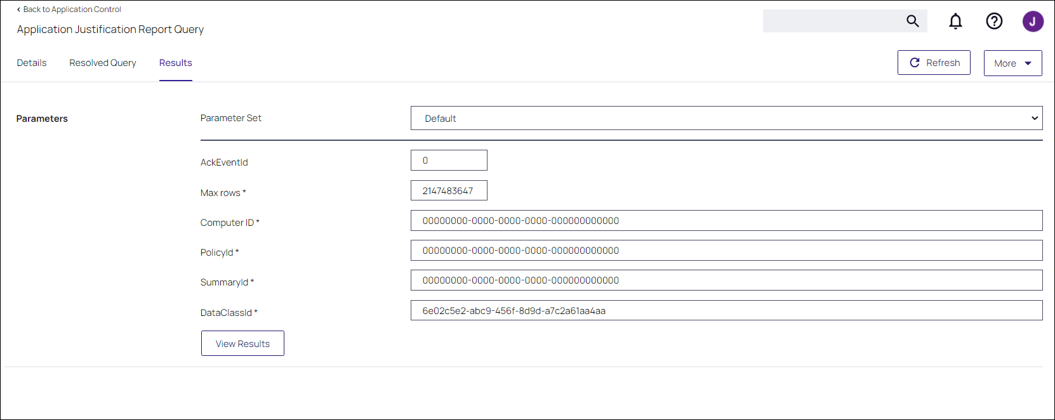Screen dimensions: 1055x420
Task: Click the View Results button
Action: point(242,343)
